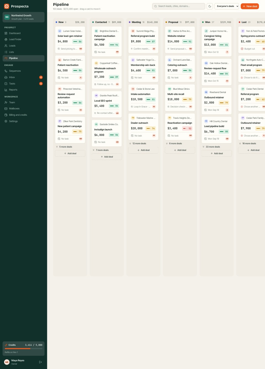Click ES avatar on Eastside Smiles
Image resolution: width=265 pixels, height=369 pixels.
point(96,124)
